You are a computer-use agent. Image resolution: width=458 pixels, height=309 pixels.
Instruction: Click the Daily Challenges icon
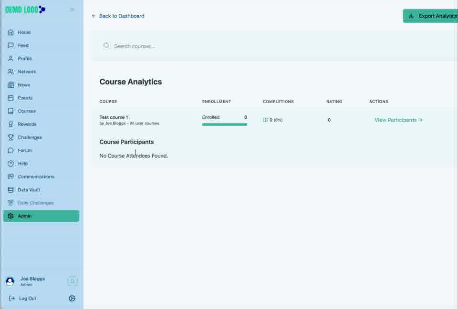point(10,203)
